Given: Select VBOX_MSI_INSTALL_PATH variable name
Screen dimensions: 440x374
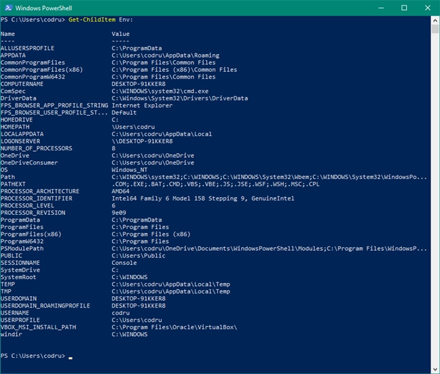Looking at the screenshot, I should (38, 327).
